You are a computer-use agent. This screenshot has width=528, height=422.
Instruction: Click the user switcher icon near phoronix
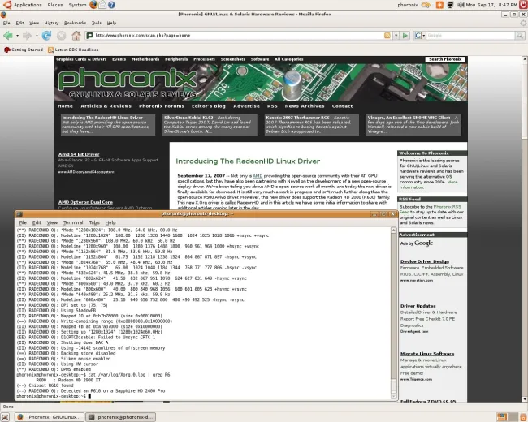[426, 5]
